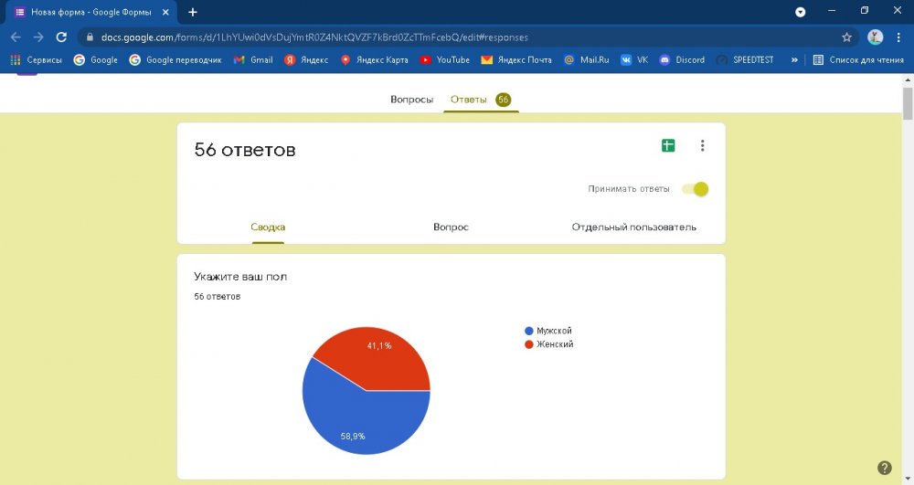Open the YouTube bookmark
This screenshot has height=485, width=914.
pyautogui.click(x=444, y=60)
